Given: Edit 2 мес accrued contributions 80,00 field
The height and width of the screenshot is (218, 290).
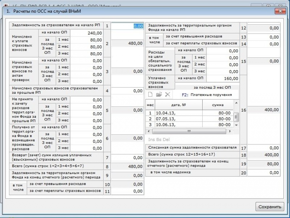Looking at the screenshot, I should (87, 47).
